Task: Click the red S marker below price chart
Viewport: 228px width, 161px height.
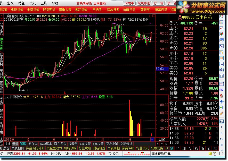Action: coord(65,93)
